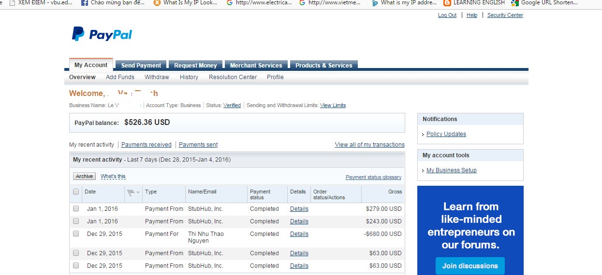This screenshot has height=275, width=602.
Task: Open the Google vietme bookmark icon
Action: tap(302, 3)
